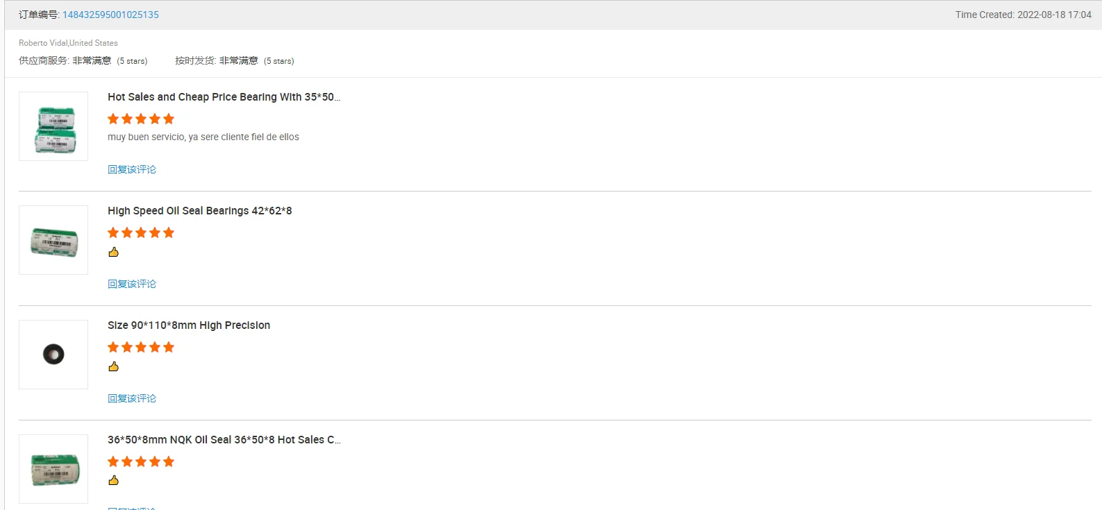Click thumbs-up icon under 36*50*8mm NQK Oil Seal
The height and width of the screenshot is (510, 1102).
coord(114,480)
